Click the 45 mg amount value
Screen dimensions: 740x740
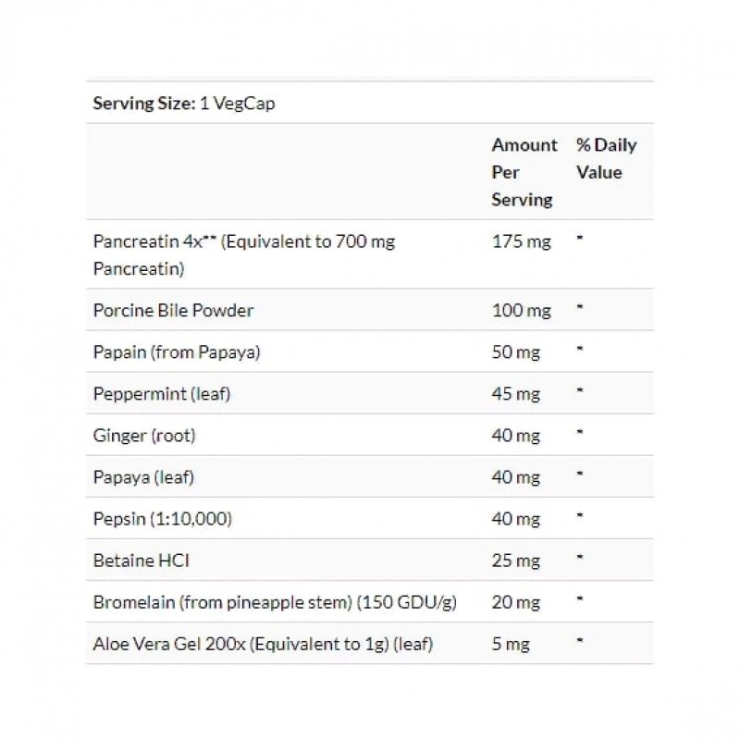coord(517,394)
